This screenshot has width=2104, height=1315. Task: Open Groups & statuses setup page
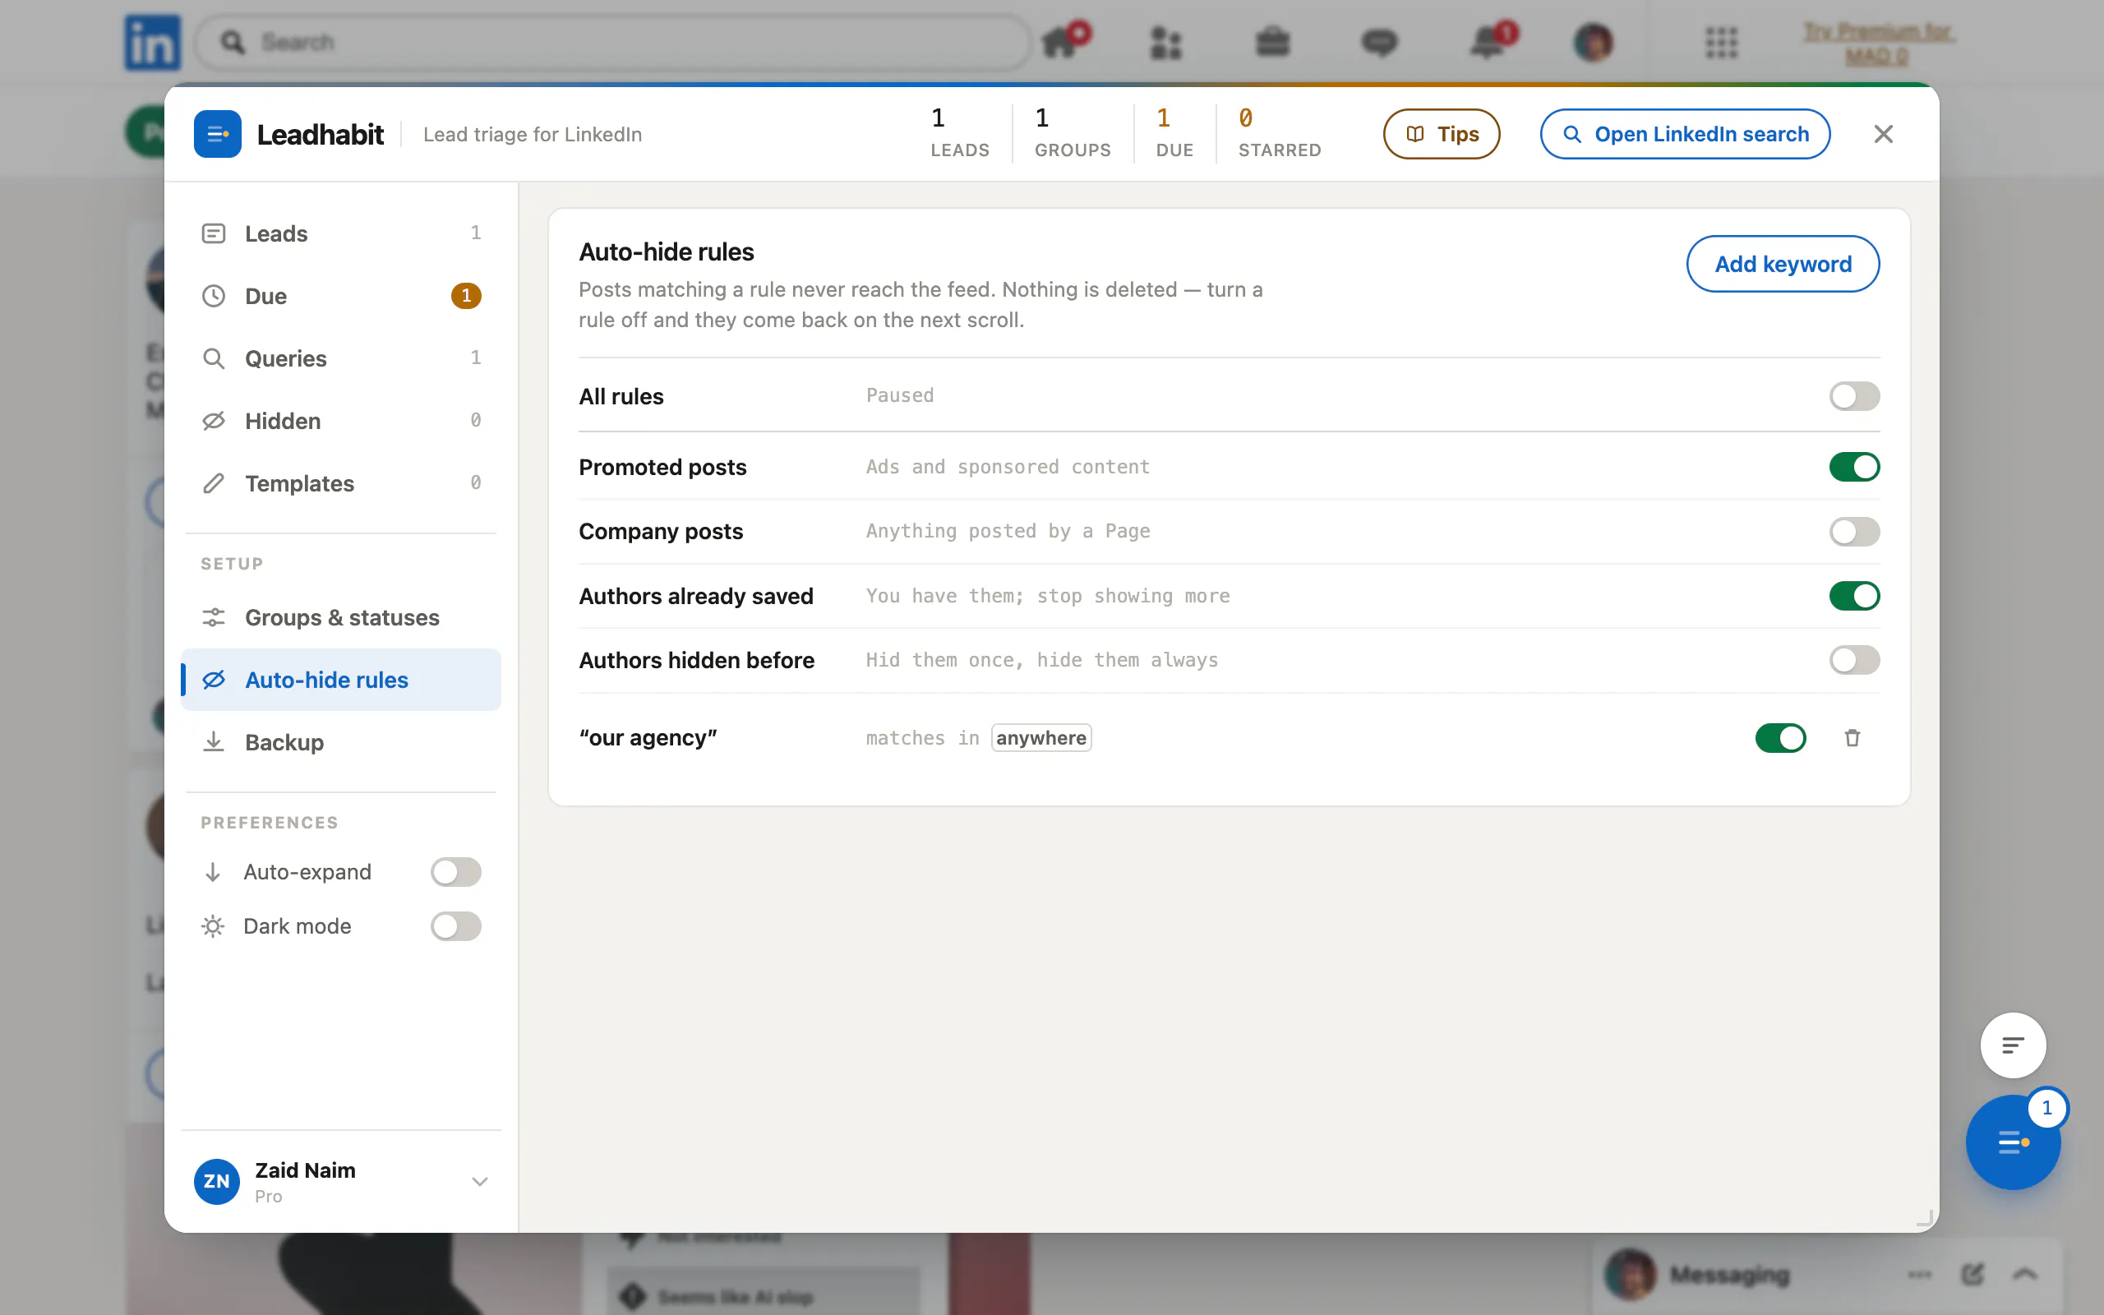341,617
